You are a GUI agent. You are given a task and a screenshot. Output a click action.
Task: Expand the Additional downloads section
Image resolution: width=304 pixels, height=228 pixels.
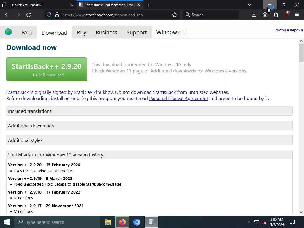pyautogui.click(x=149, y=126)
